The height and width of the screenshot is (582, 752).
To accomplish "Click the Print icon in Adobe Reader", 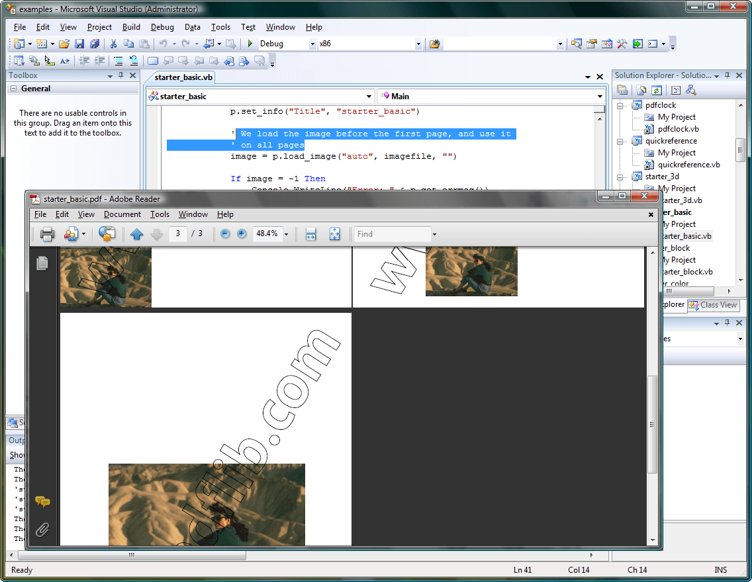I will [x=47, y=234].
